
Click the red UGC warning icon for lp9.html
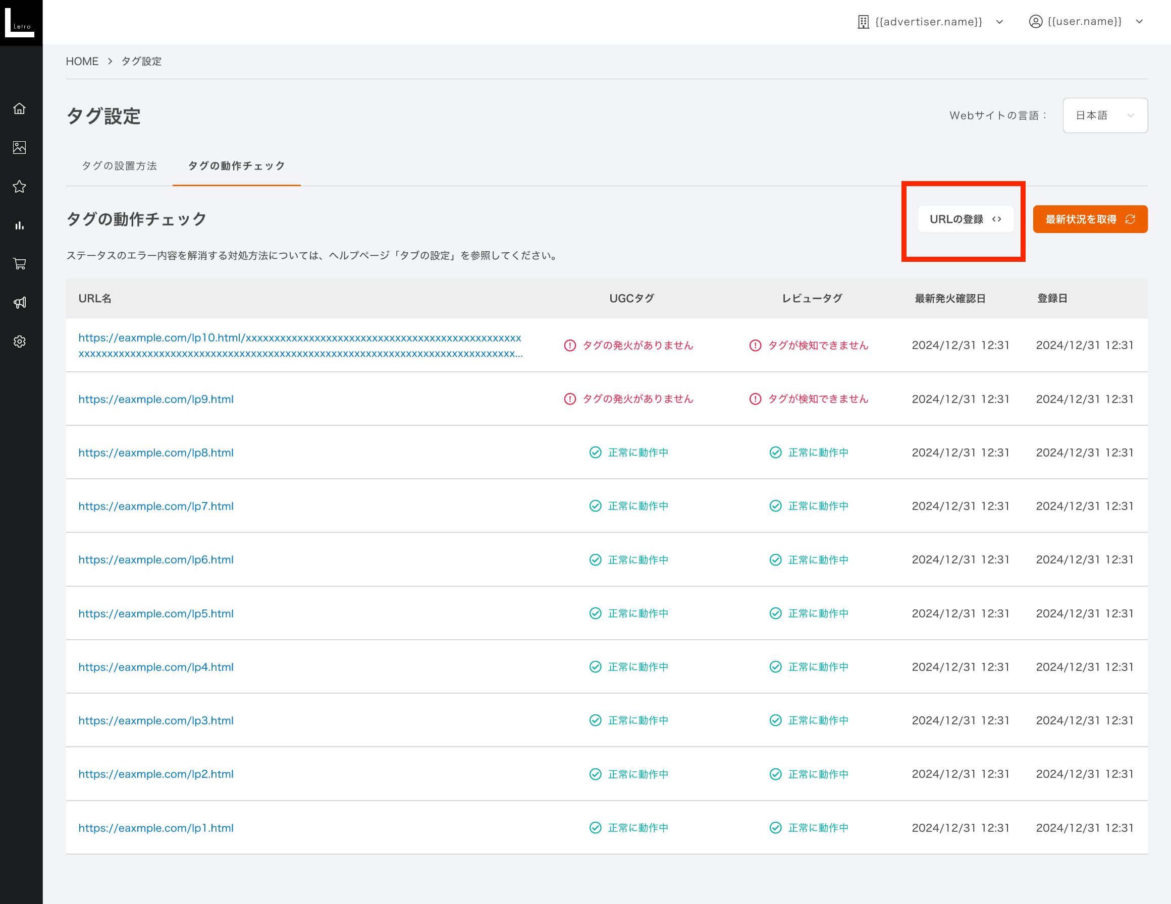[570, 399]
